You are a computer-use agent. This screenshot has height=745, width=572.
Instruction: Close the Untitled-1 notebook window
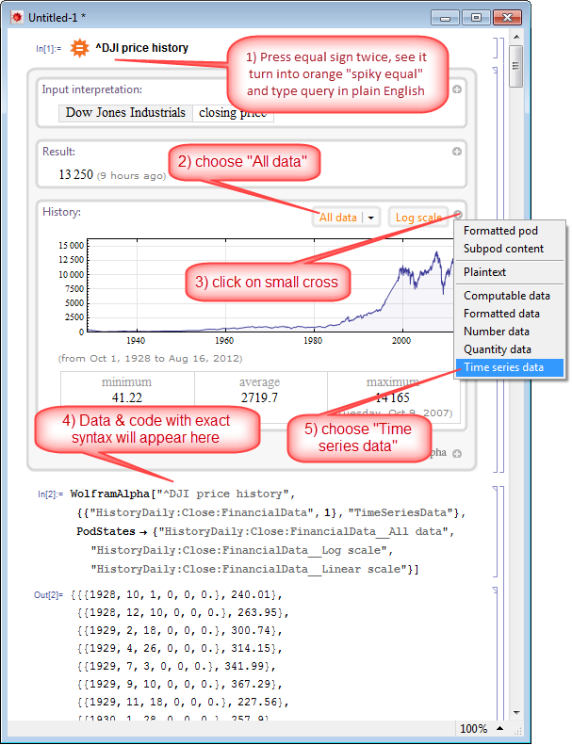(507, 18)
